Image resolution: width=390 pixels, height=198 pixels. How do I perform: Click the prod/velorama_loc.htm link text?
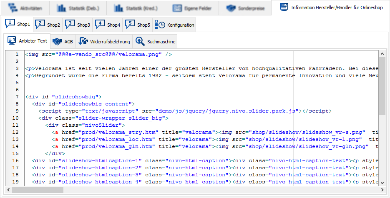click(117, 139)
